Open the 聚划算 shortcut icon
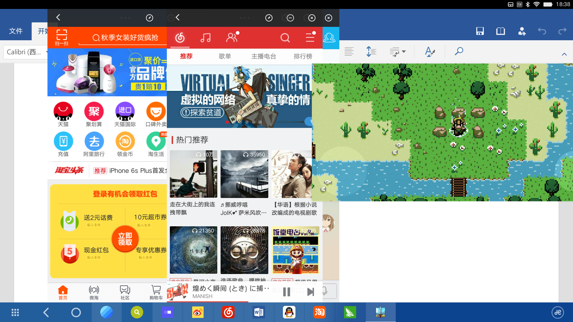The width and height of the screenshot is (573, 322). click(x=94, y=114)
